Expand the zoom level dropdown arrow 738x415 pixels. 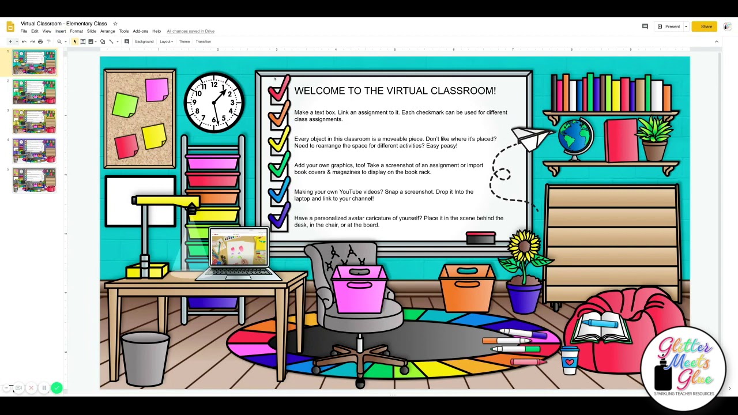pos(65,41)
